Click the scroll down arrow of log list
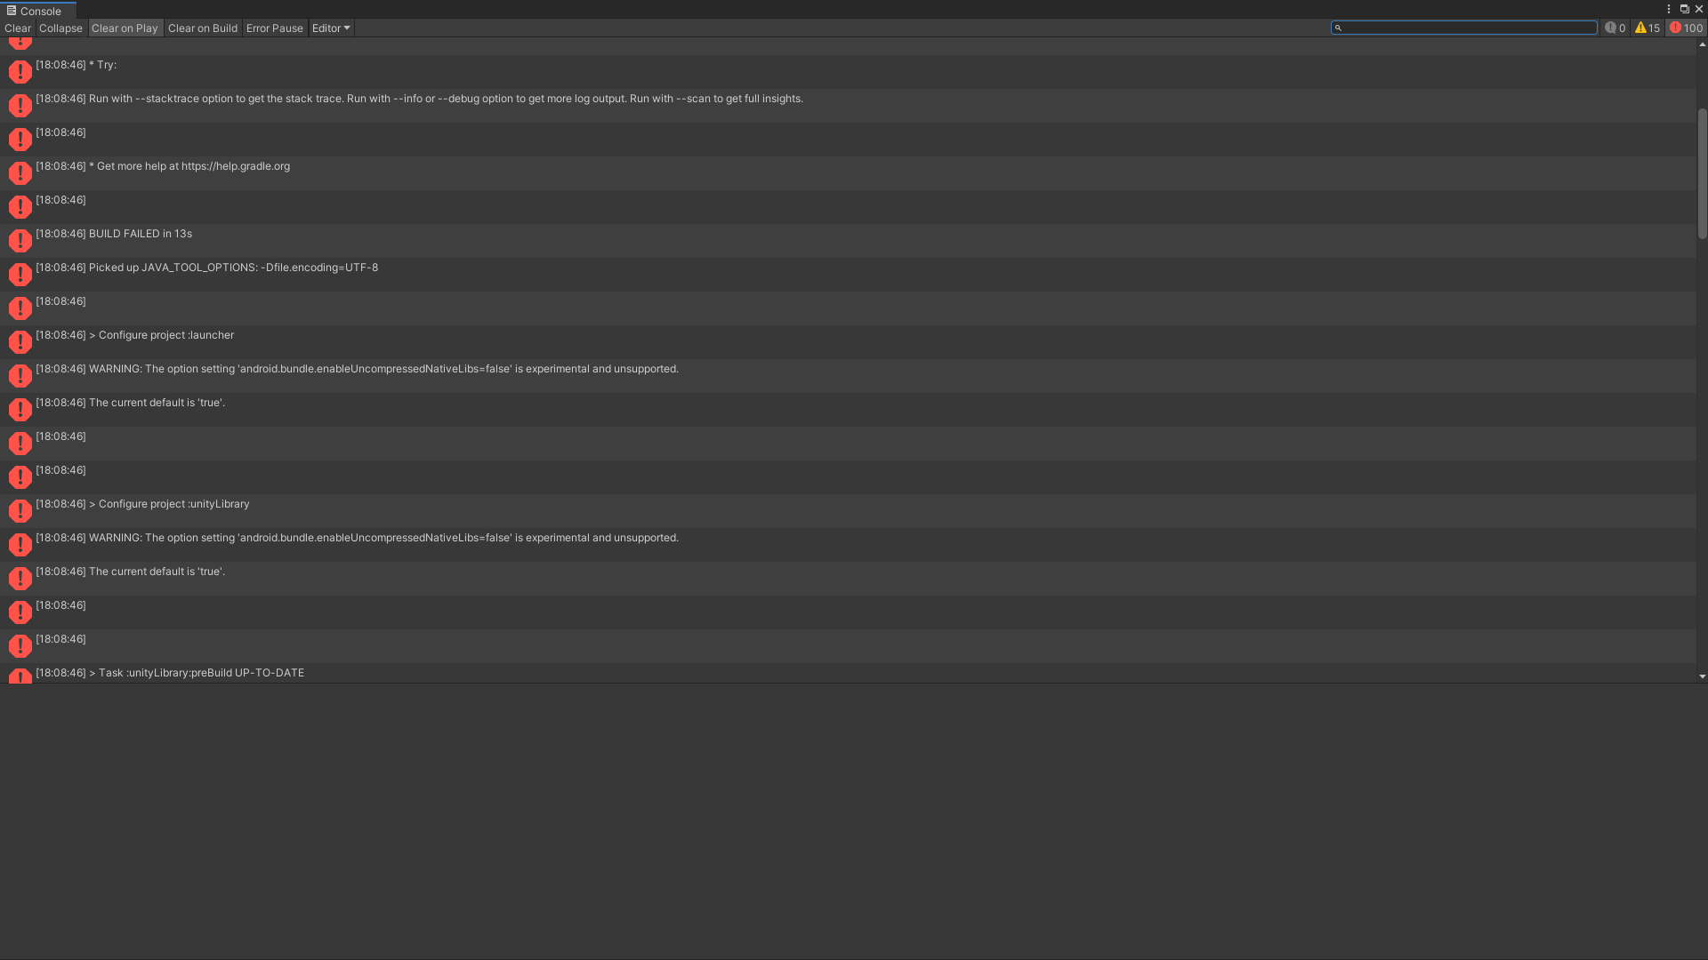This screenshot has width=1708, height=960. pos(1702,676)
